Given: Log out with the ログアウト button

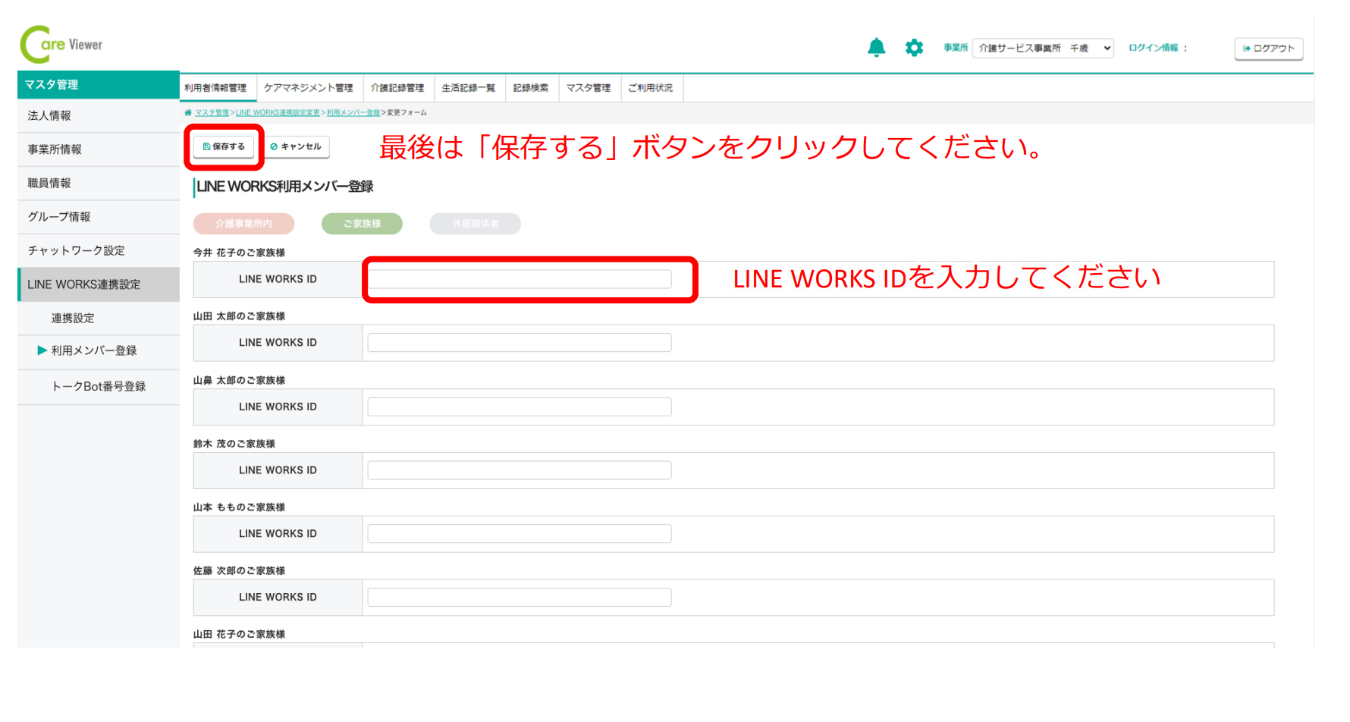Looking at the screenshot, I should pyautogui.click(x=1268, y=49).
